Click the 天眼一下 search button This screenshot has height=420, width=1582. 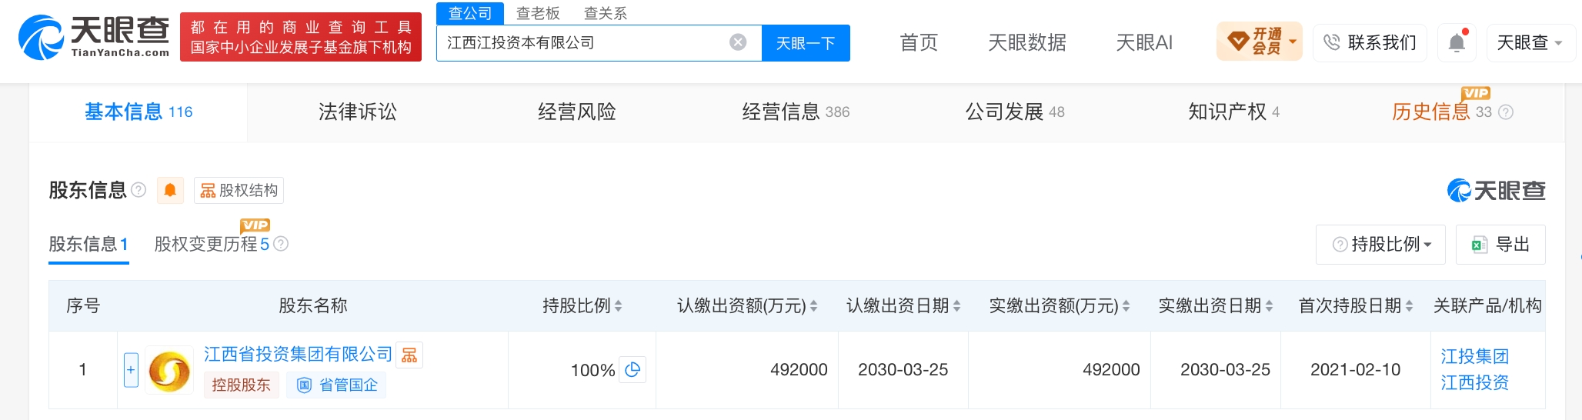click(806, 43)
